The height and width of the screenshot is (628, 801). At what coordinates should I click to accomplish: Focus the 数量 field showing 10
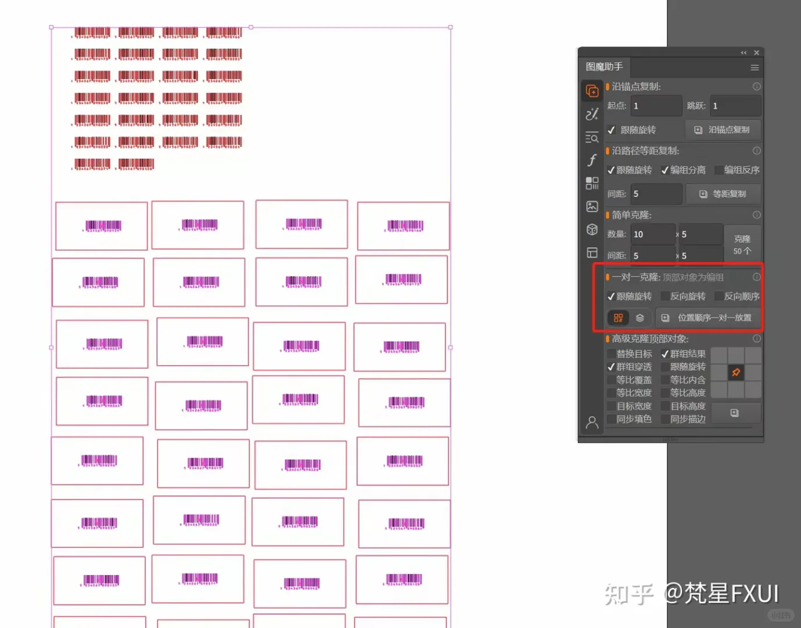(653, 234)
